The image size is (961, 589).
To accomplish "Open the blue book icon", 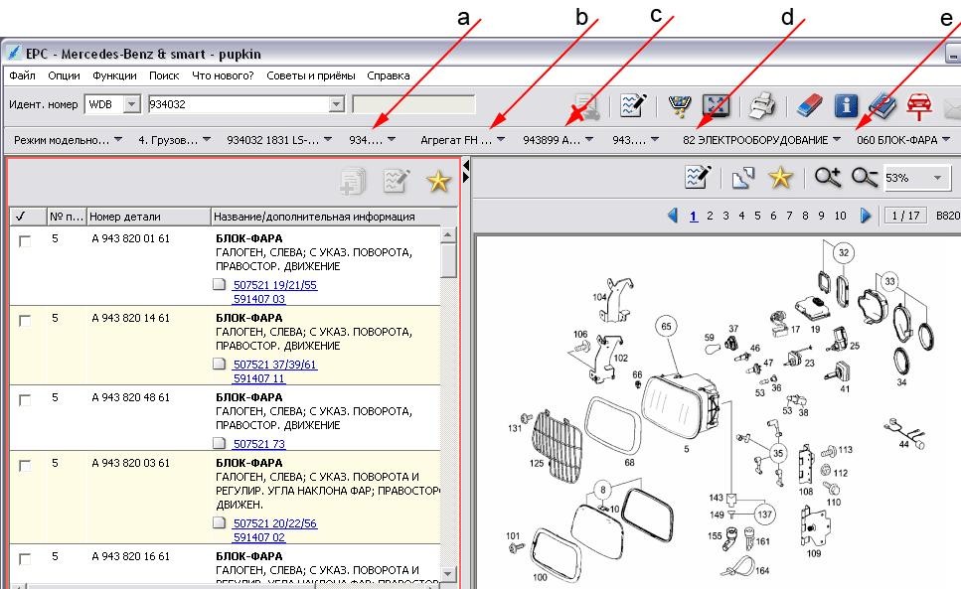I will click(882, 105).
